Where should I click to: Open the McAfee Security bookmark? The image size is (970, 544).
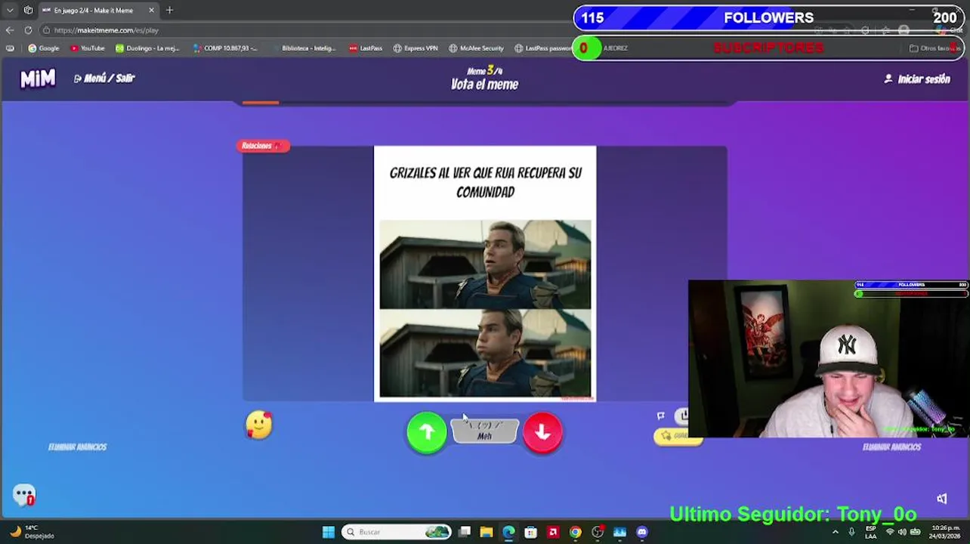(x=476, y=48)
